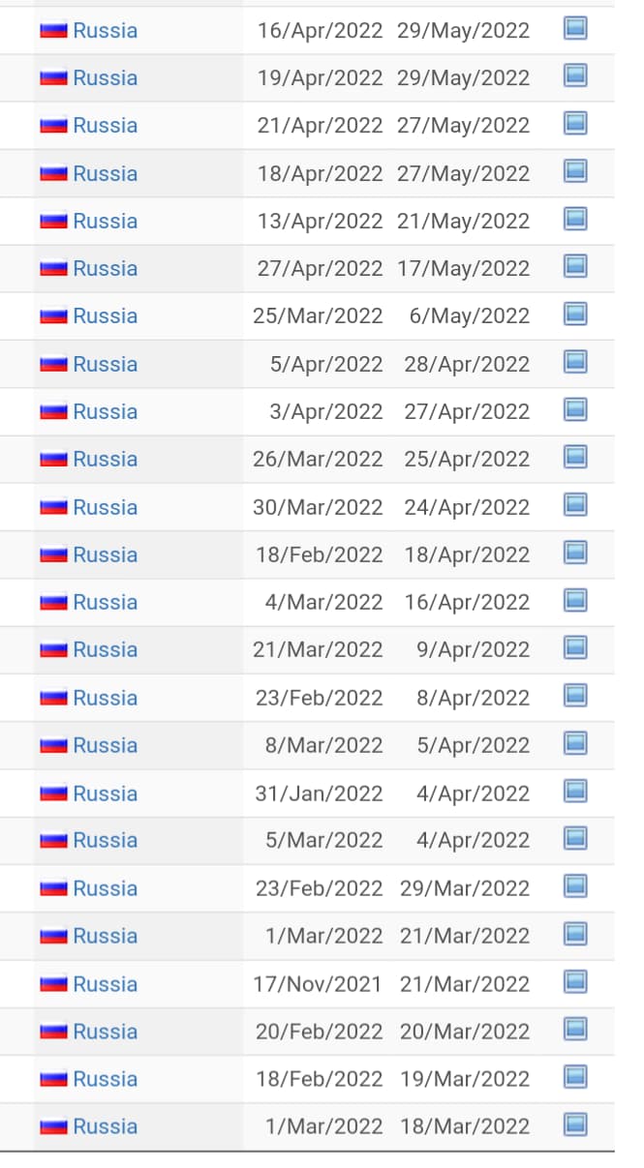Click the Russian flag in the 27/Apr/2022 row
This screenshot has height=1168, width=644.
tap(53, 268)
